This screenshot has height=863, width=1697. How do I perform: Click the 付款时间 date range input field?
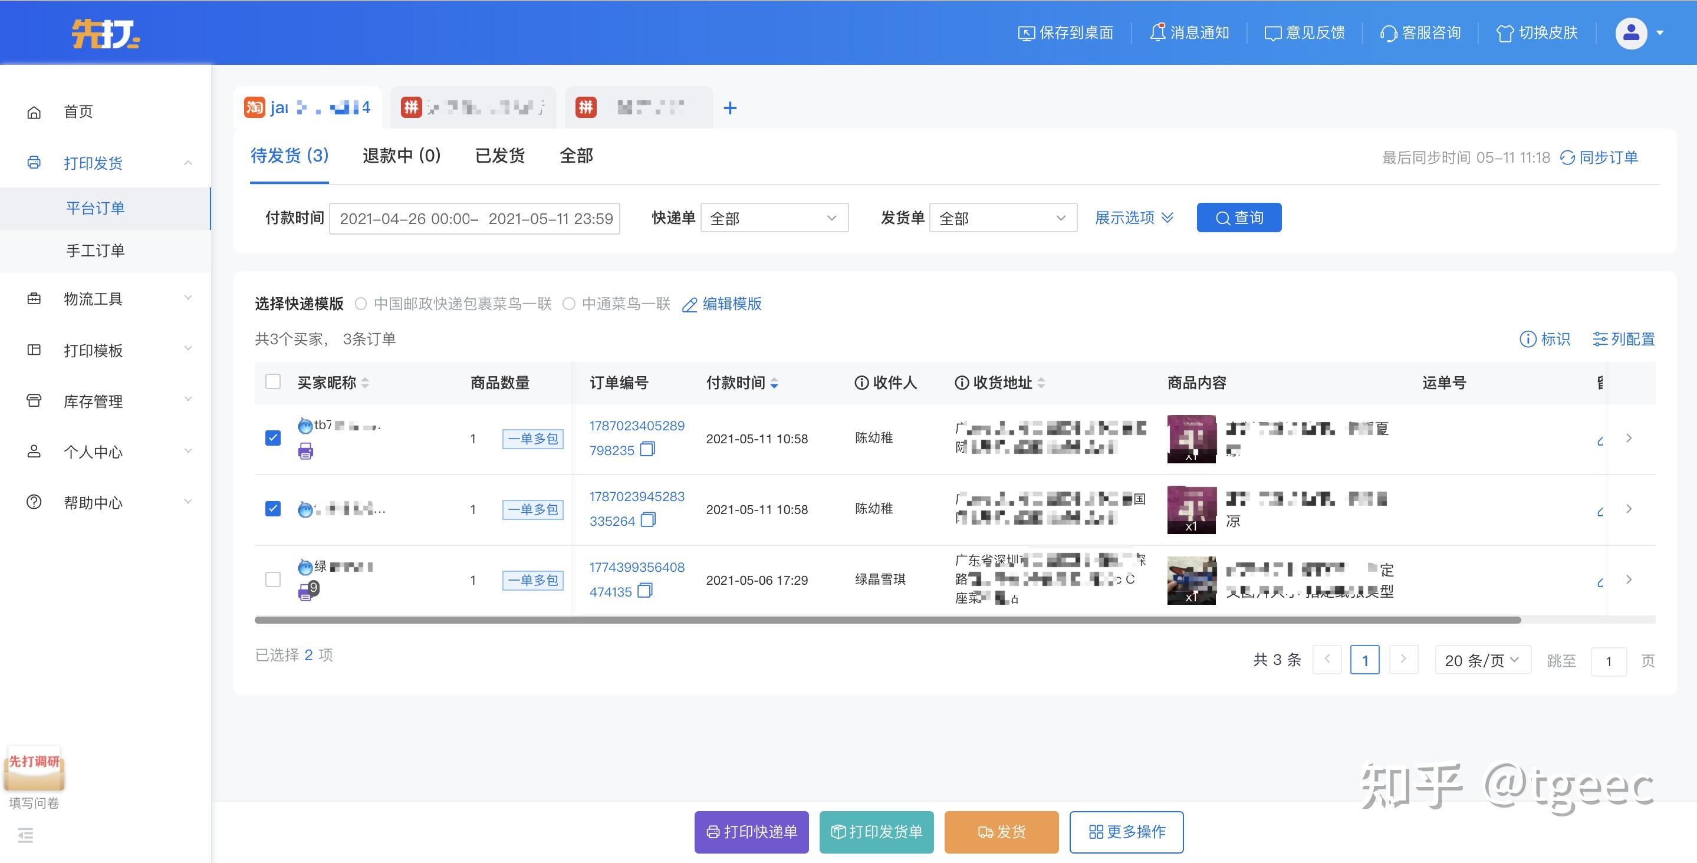pyautogui.click(x=474, y=219)
